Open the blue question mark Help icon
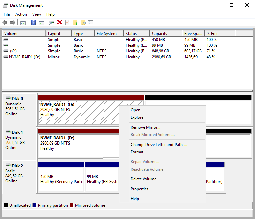The image size is (255, 219). coord(33,22)
